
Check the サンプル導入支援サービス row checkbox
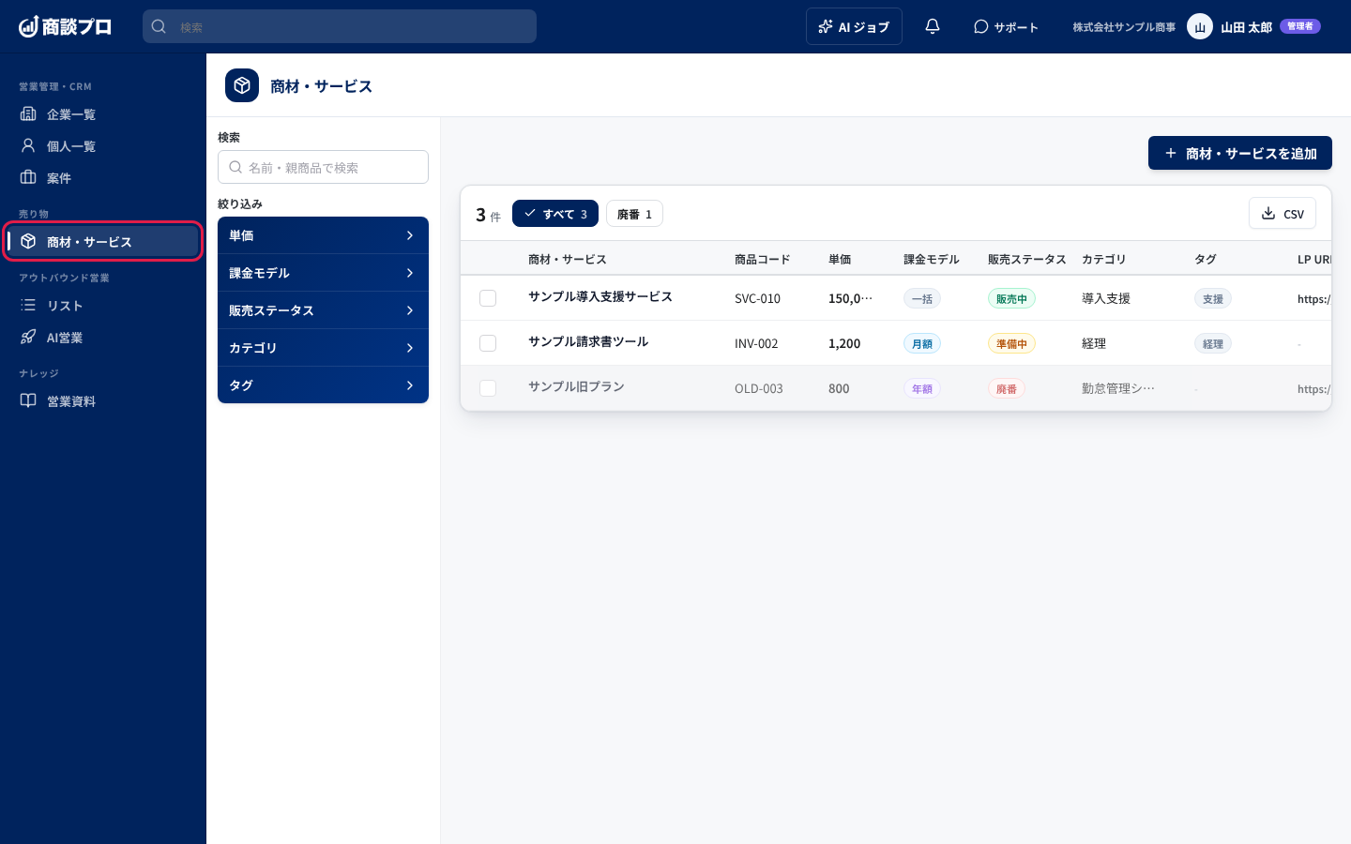[488, 298]
